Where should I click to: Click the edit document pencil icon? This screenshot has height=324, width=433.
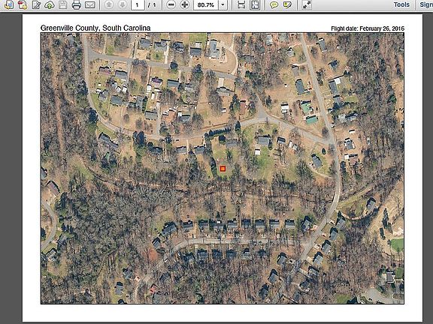(36, 4)
